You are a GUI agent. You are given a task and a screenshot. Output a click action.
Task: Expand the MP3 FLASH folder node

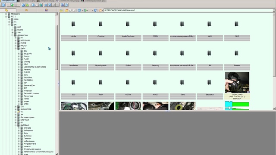pos(16,40)
